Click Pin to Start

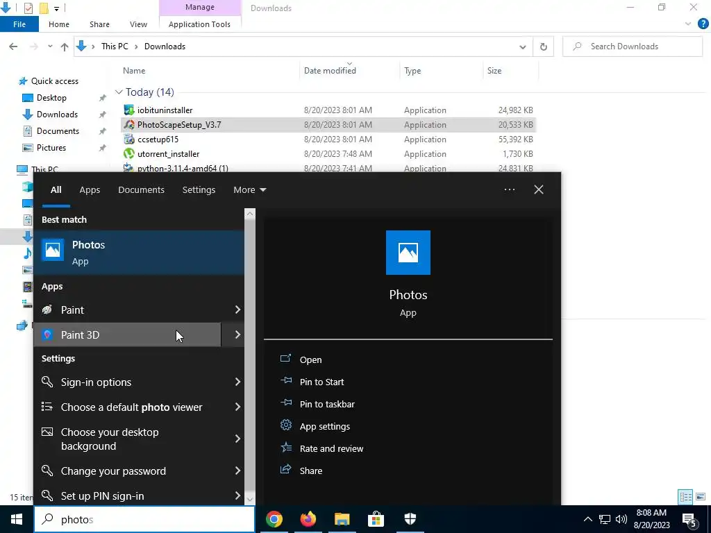coord(321,382)
